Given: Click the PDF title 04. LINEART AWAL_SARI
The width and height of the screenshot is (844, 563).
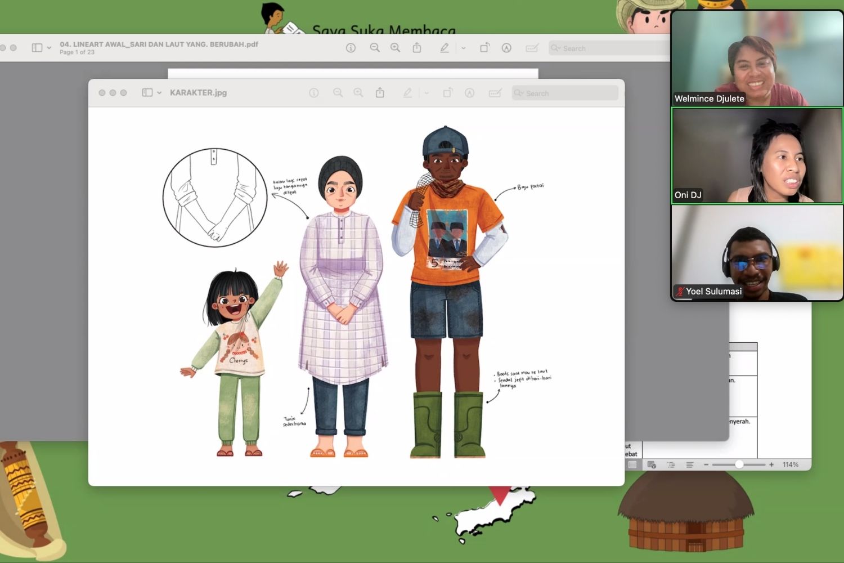Looking at the screenshot, I should tap(159, 44).
